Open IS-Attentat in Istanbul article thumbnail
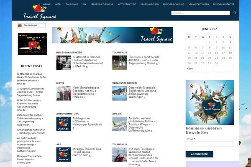The image size is (251, 167). click(x=64, y=63)
